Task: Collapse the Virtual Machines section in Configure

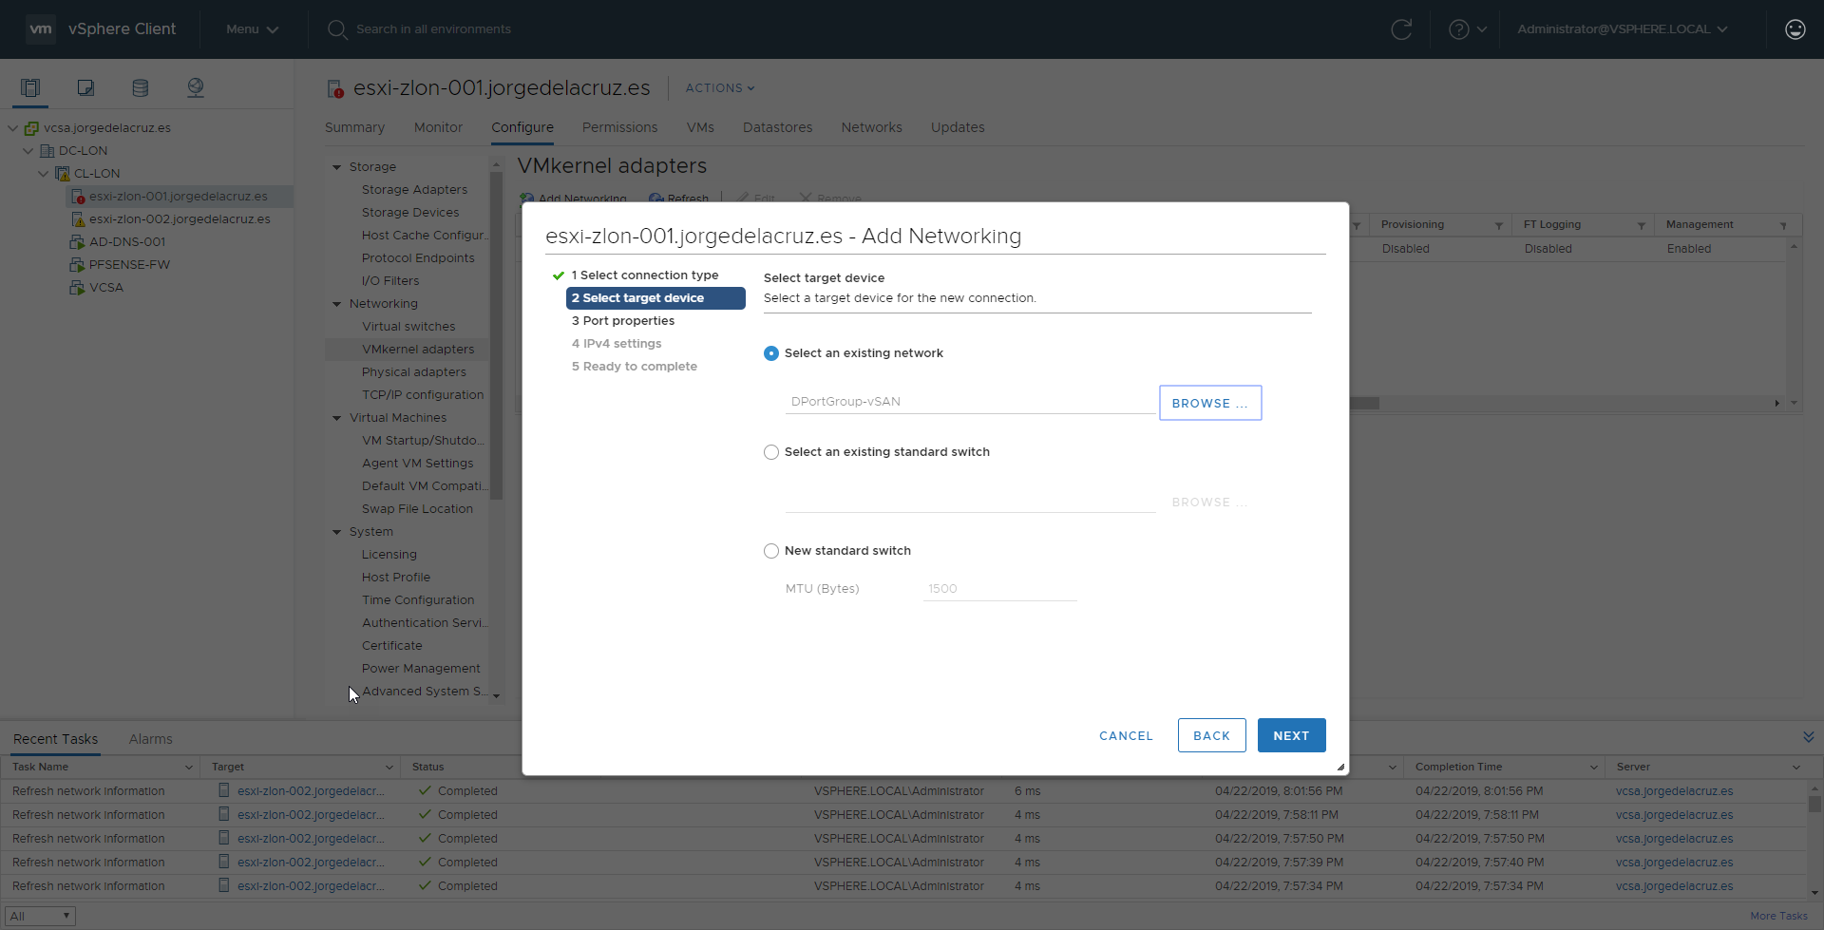Action: pyautogui.click(x=336, y=418)
